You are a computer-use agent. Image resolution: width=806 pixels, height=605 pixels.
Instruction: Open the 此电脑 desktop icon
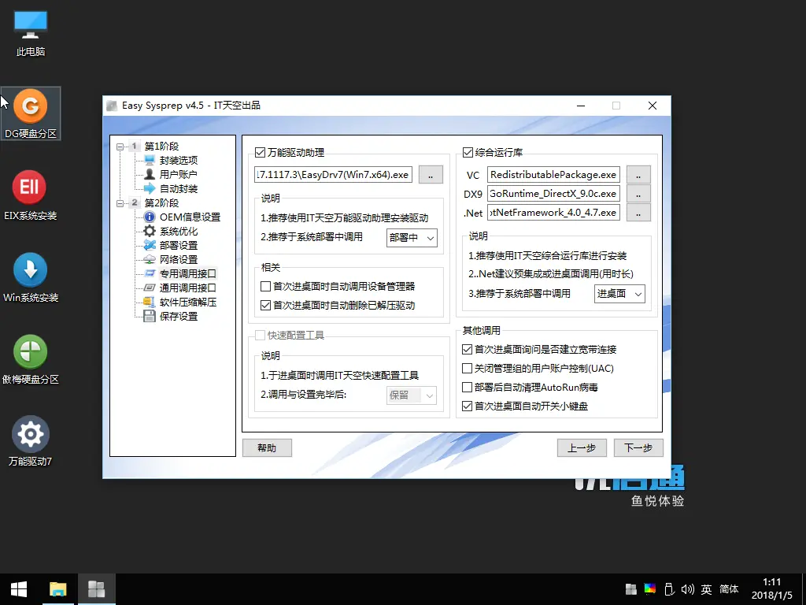coord(31,34)
